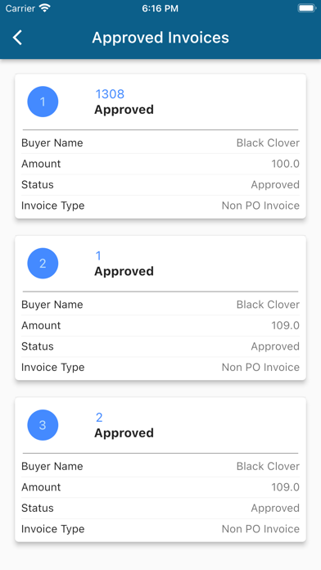This screenshot has height=570, width=321.
Task: Tap the Wi-Fi status bar icon
Action: point(45,8)
